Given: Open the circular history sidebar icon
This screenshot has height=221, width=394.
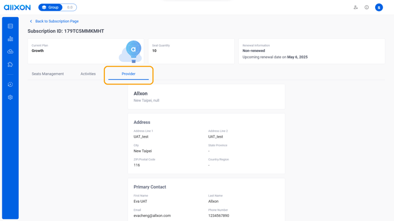Looking at the screenshot, I should (x=10, y=85).
